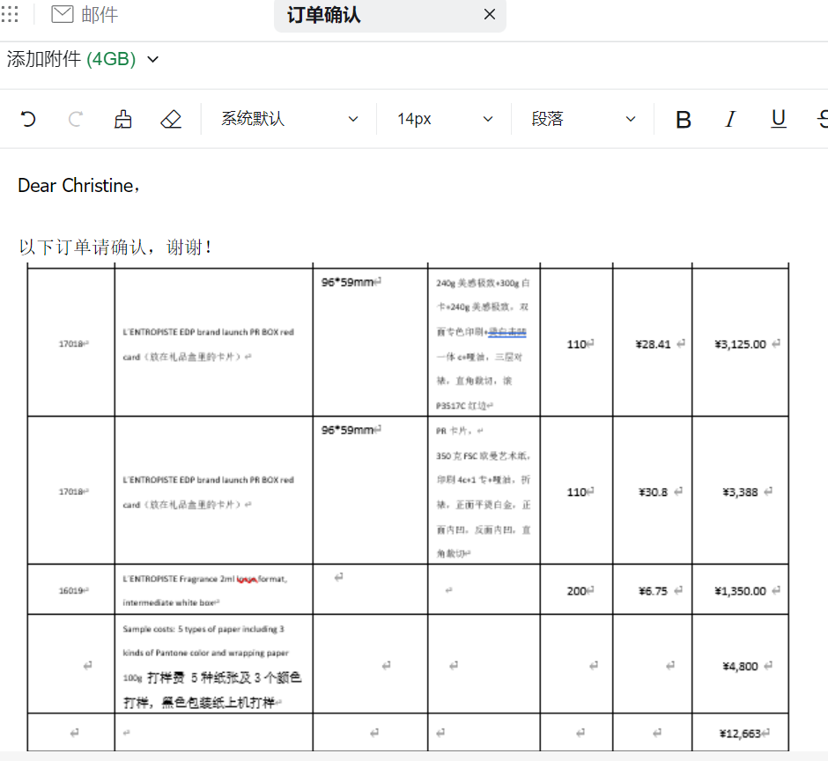Click the Dear Christine greeting text
The image size is (828, 761).
(78, 186)
